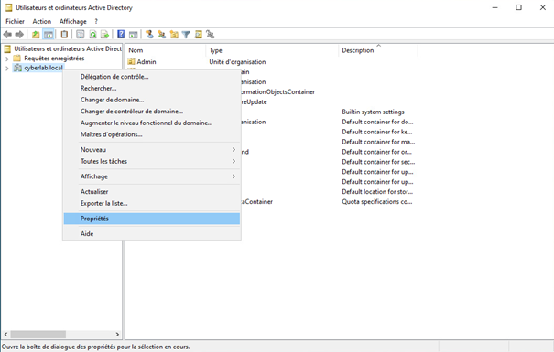Minimize the Active Directory window
554x352 pixels.
(x=494, y=7)
